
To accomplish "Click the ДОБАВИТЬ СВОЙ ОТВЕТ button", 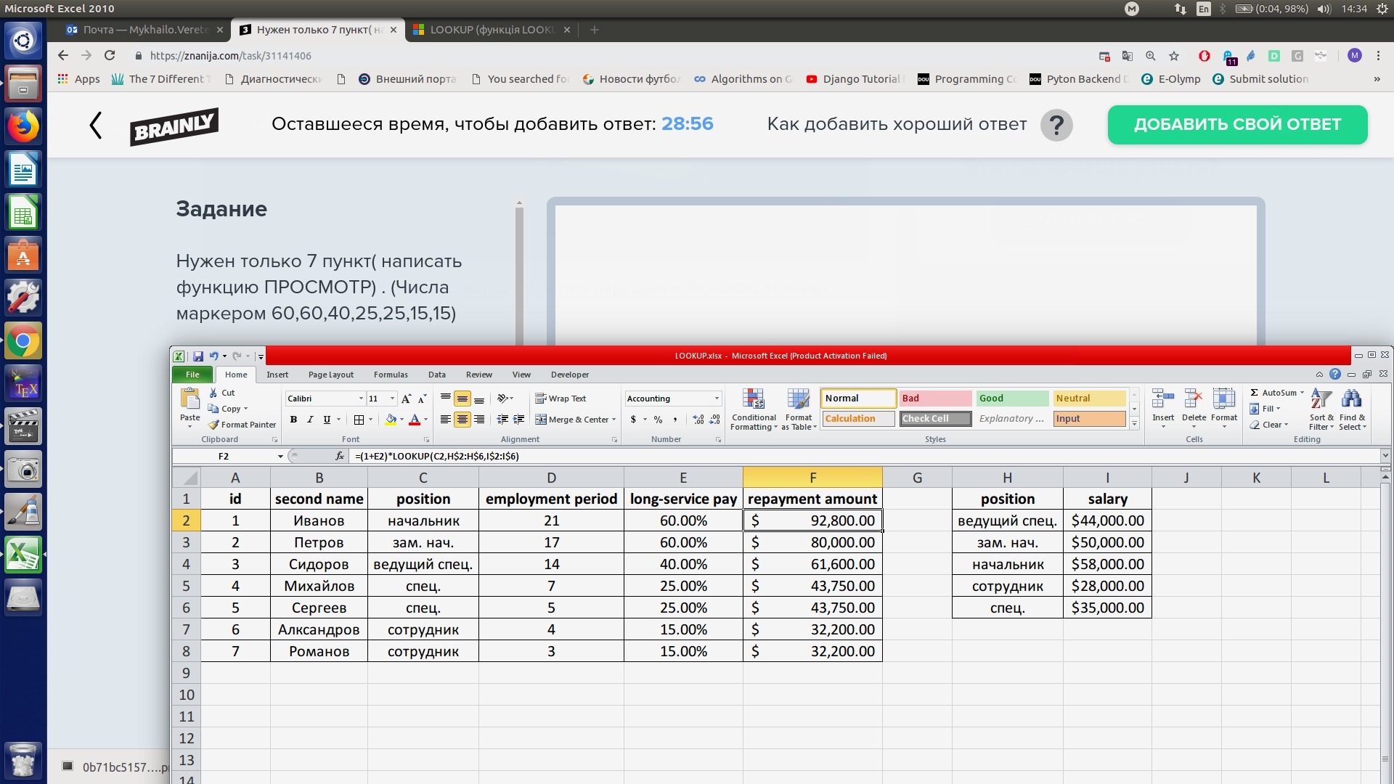I will (x=1237, y=124).
